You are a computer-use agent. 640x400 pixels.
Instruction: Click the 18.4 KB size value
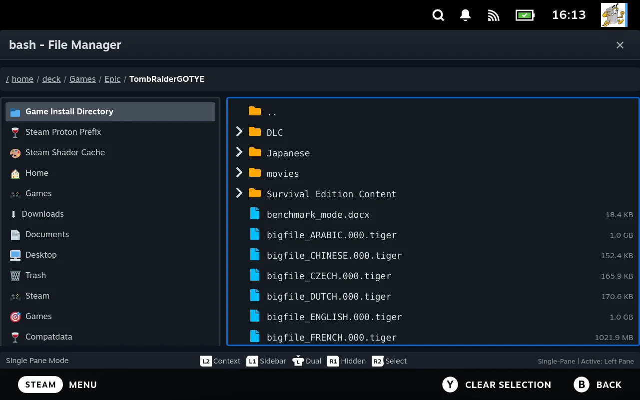tap(619, 215)
